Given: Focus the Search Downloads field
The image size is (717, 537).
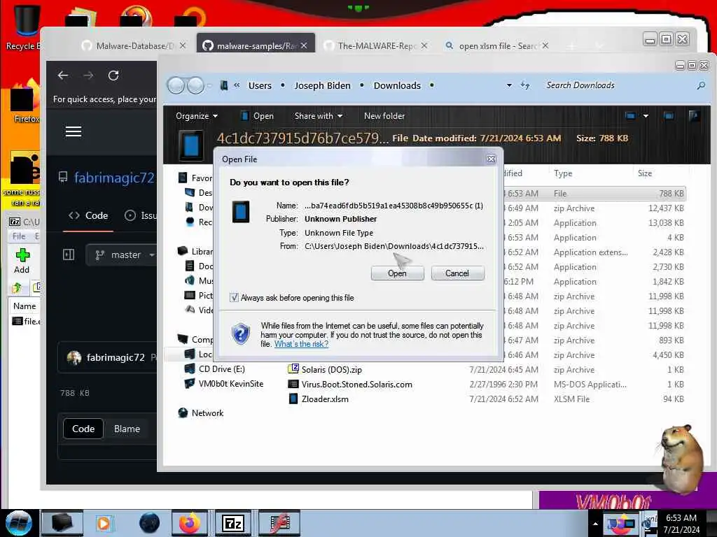Looking at the screenshot, I should (x=618, y=85).
